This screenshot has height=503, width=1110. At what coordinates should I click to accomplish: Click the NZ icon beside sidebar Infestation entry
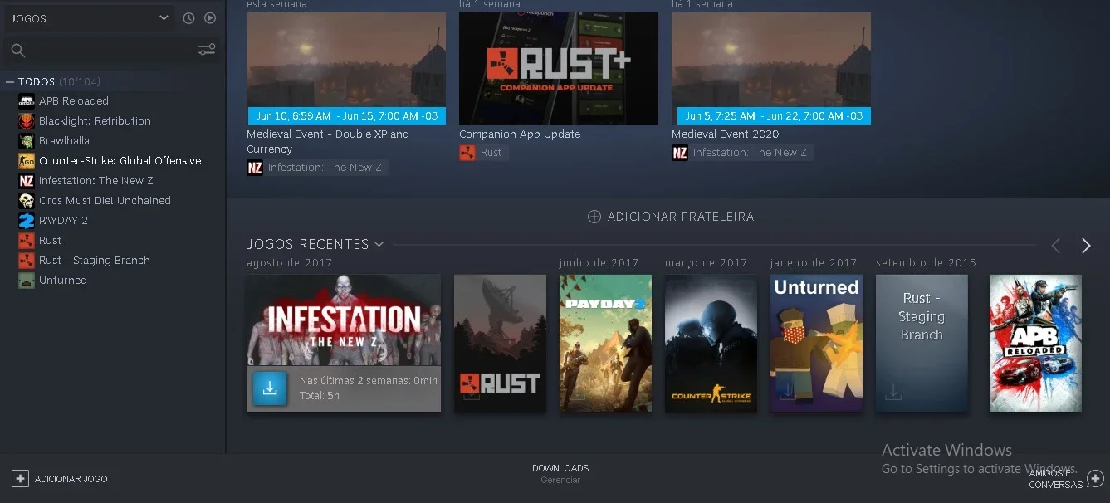pos(27,181)
